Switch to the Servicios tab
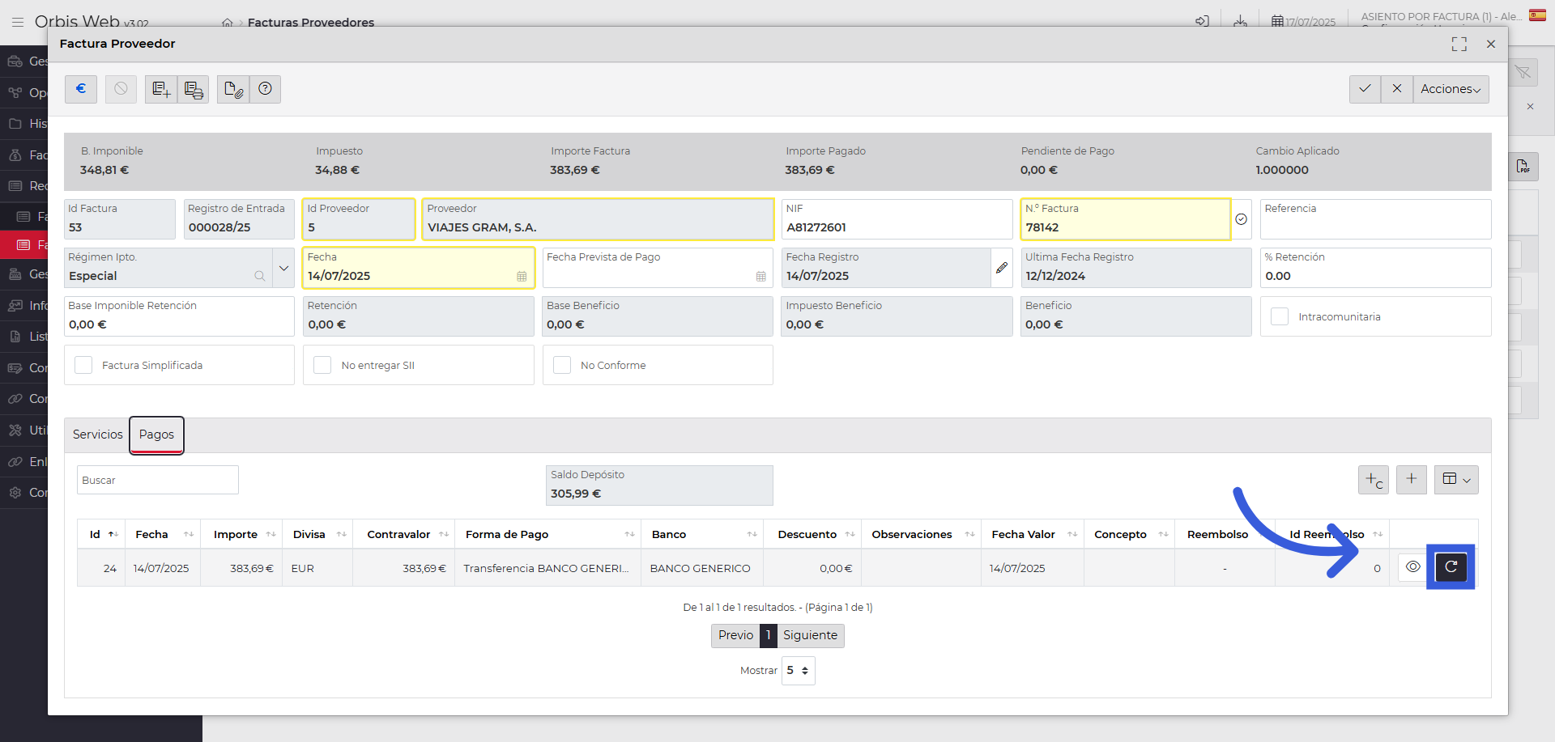The image size is (1555, 742). (x=98, y=435)
